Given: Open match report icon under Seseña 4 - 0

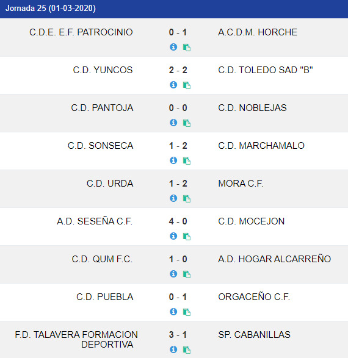Looking at the screenshot, I should pos(187,237).
